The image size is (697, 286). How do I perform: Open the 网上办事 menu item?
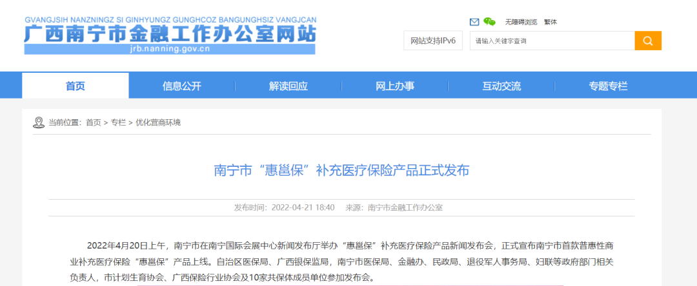395,86
